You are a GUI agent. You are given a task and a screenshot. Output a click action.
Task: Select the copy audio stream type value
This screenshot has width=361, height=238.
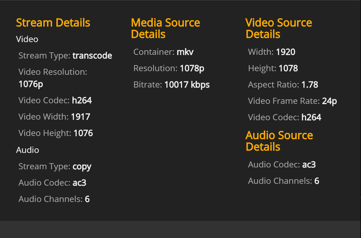82,167
